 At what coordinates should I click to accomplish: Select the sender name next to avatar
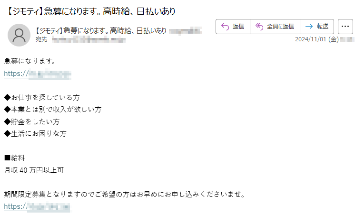[101, 31]
